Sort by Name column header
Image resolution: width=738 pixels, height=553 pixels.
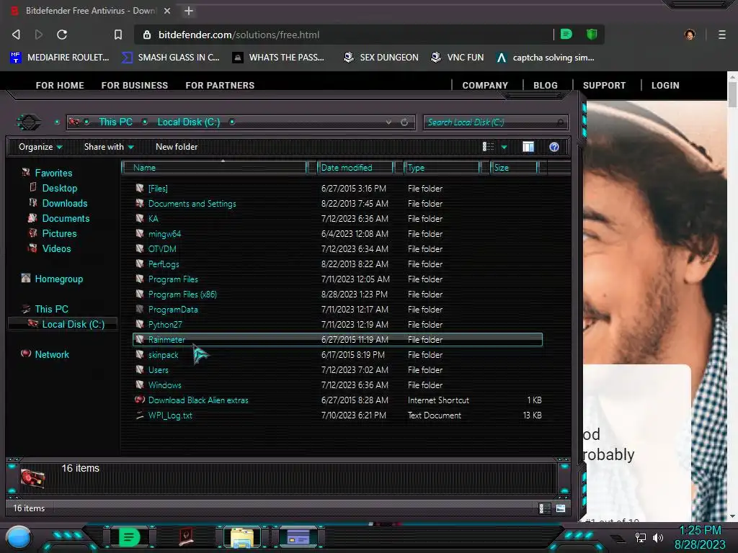click(214, 168)
